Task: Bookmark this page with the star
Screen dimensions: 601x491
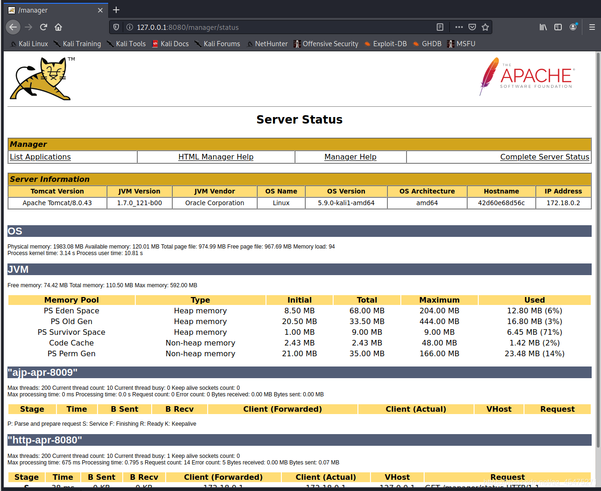Action: click(485, 27)
